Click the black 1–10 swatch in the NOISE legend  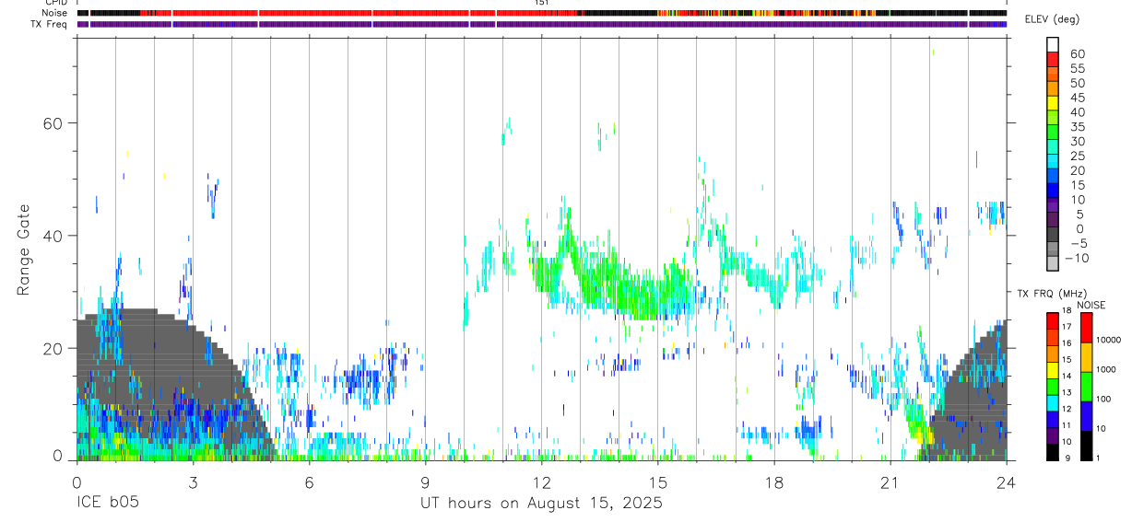click(1086, 446)
